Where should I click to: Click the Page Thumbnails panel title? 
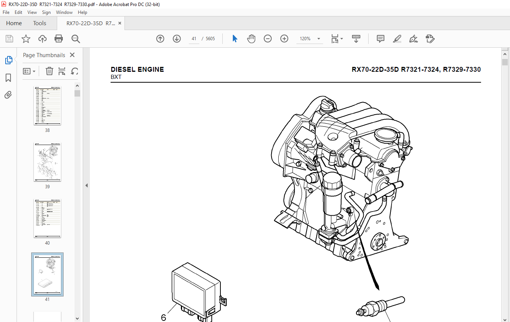pos(44,55)
